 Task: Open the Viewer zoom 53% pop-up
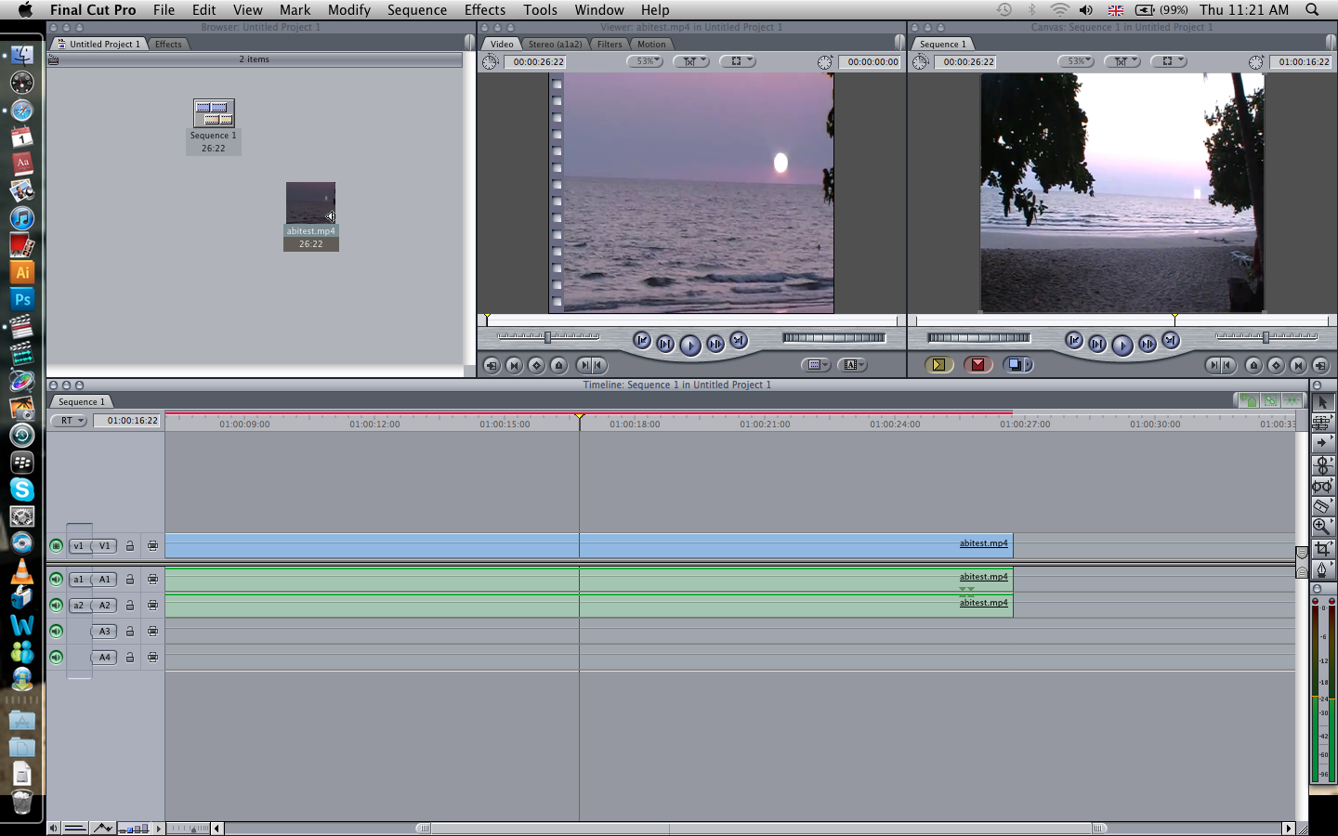point(645,61)
